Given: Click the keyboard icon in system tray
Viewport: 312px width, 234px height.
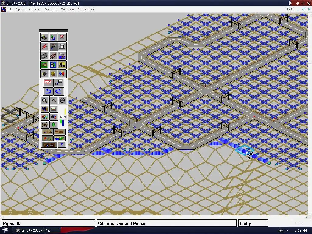Looking at the screenshot, I should pyautogui.click(x=281, y=231).
